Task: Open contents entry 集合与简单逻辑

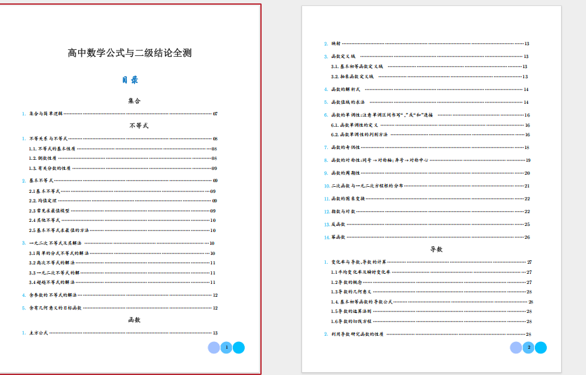Action: (119, 113)
